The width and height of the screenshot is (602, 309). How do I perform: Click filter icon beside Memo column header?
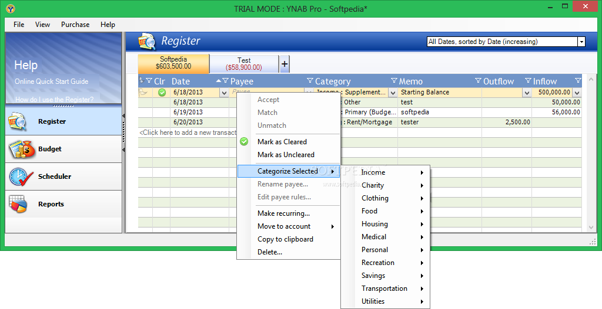click(x=394, y=81)
